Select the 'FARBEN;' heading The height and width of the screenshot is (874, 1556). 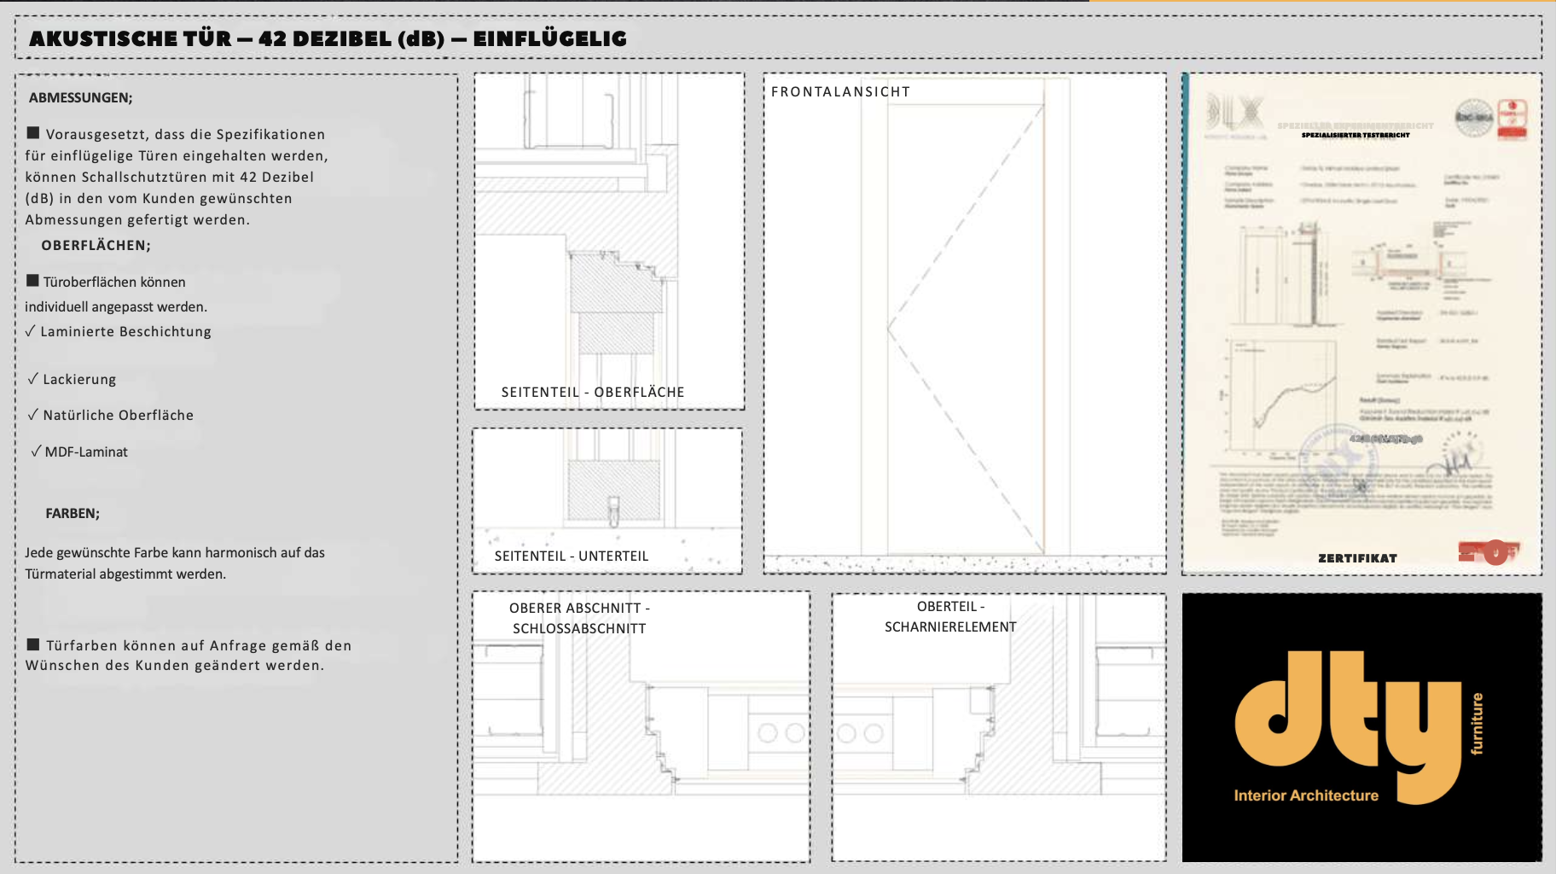tap(73, 513)
